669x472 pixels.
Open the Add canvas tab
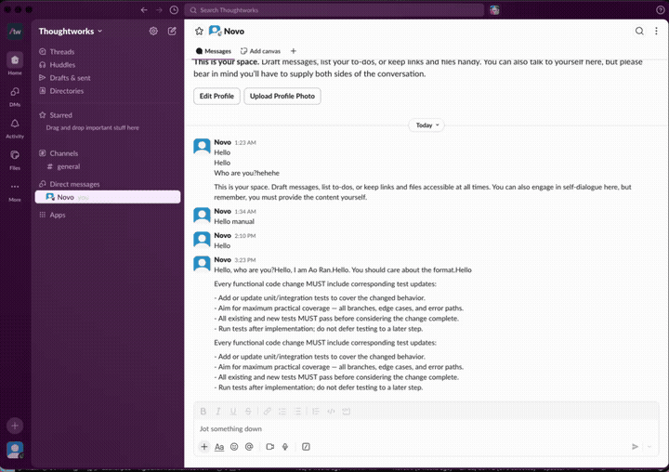[x=260, y=51]
